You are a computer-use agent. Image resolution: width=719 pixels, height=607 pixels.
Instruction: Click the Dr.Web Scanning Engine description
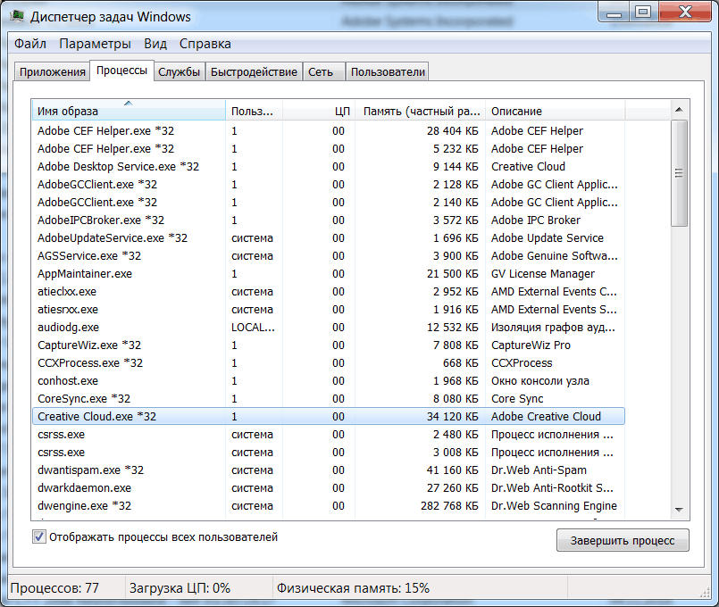click(554, 506)
